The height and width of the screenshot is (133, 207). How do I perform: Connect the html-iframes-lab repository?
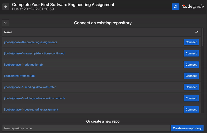pyautogui.click(x=191, y=76)
